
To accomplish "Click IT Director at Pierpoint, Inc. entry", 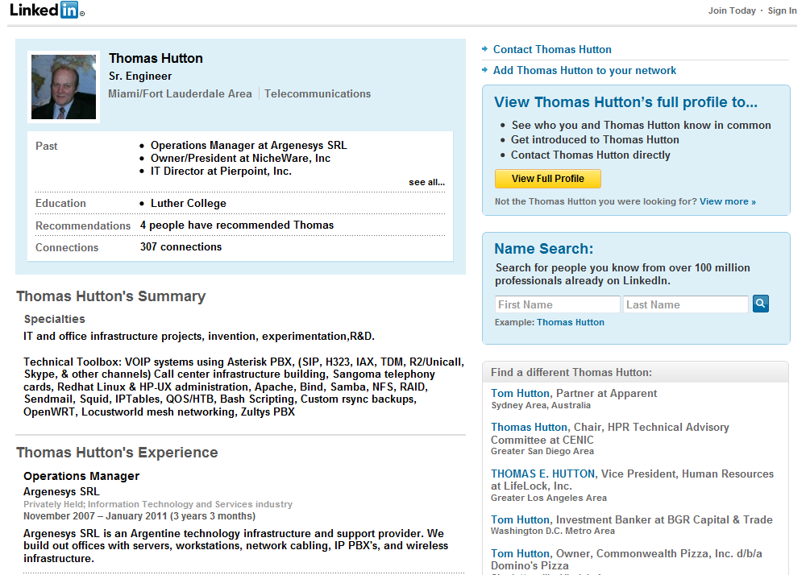I will [x=221, y=172].
